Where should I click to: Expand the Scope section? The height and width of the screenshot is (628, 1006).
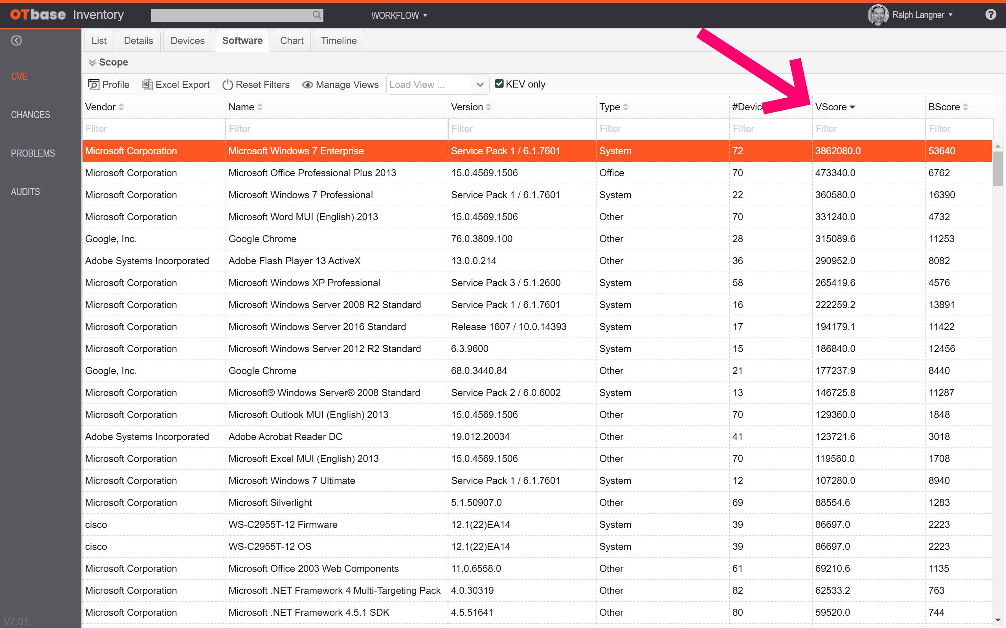click(x=108, y=62)
